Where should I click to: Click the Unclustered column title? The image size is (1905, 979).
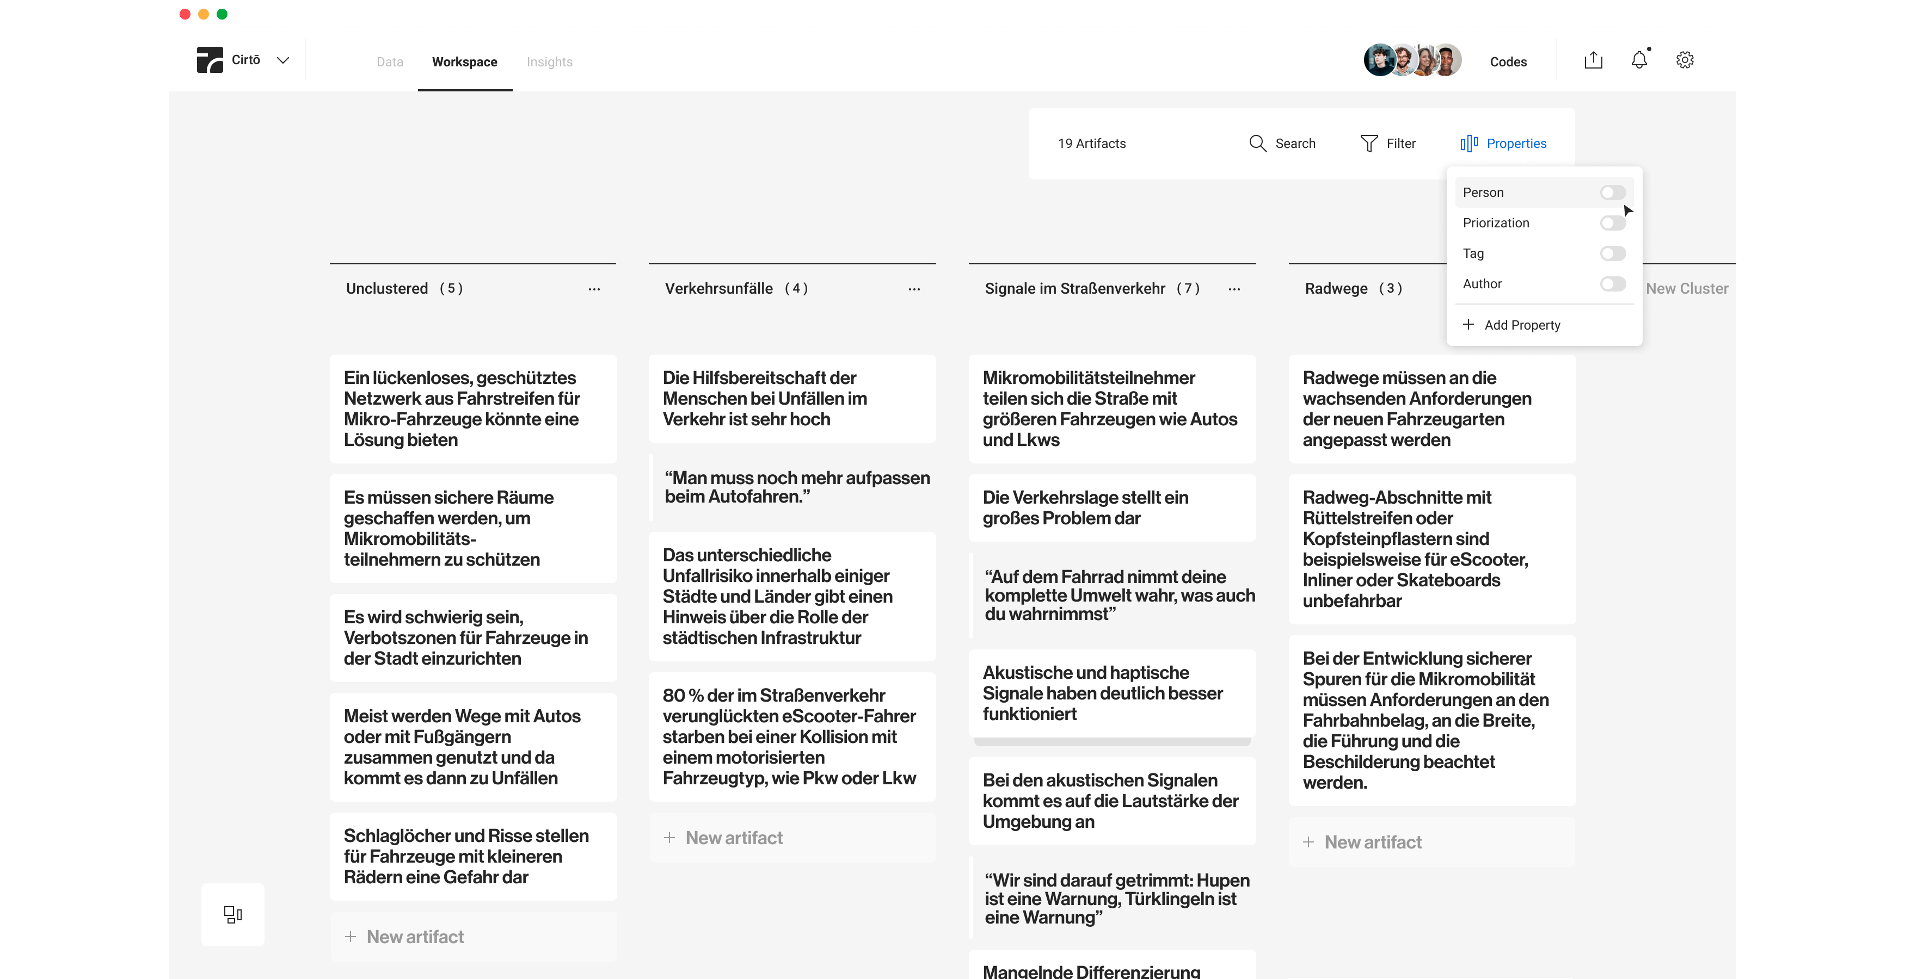tap(387, 288)
